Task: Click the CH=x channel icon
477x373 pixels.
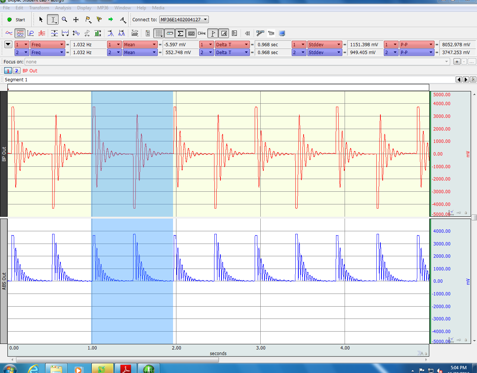Action: (202, 33)
